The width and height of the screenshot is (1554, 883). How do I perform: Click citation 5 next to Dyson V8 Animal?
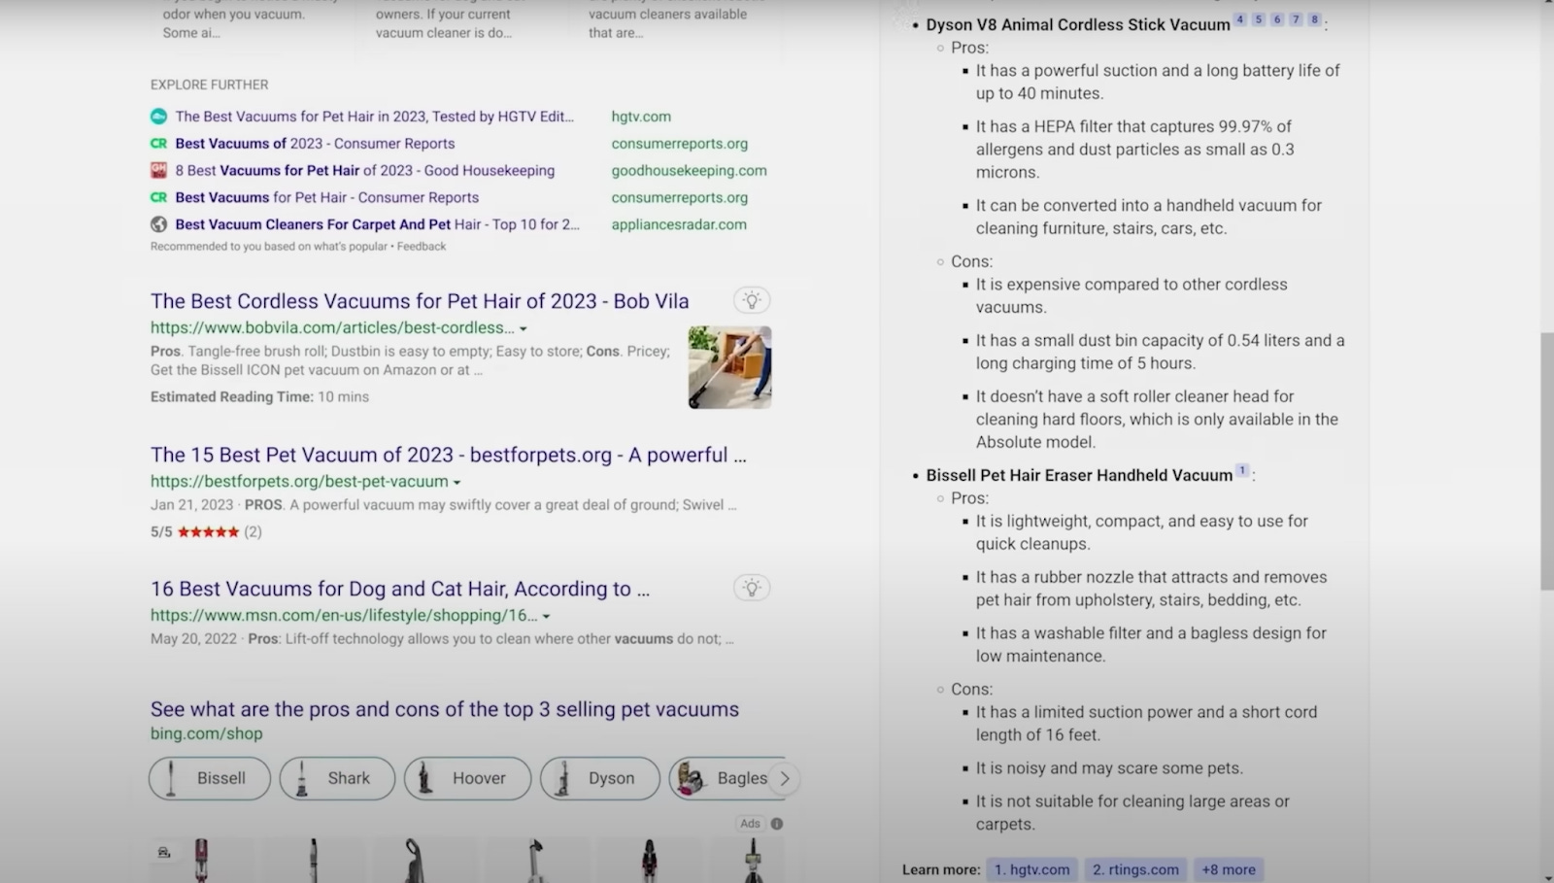point(1259,19)
